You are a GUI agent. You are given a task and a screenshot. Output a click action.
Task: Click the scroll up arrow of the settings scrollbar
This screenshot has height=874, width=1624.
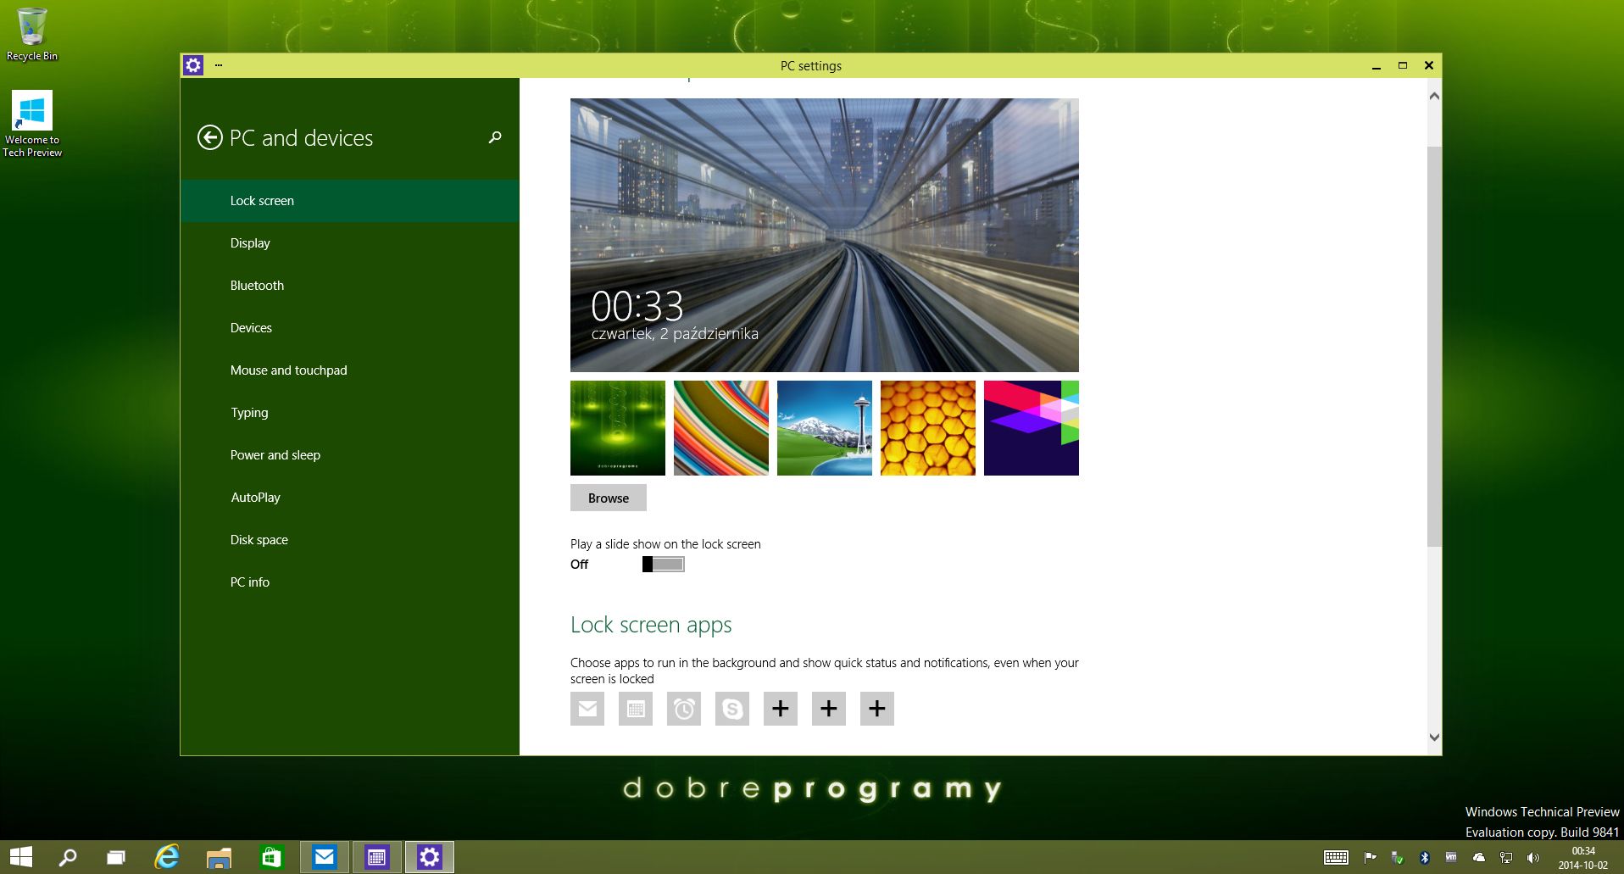point(1434,96)
